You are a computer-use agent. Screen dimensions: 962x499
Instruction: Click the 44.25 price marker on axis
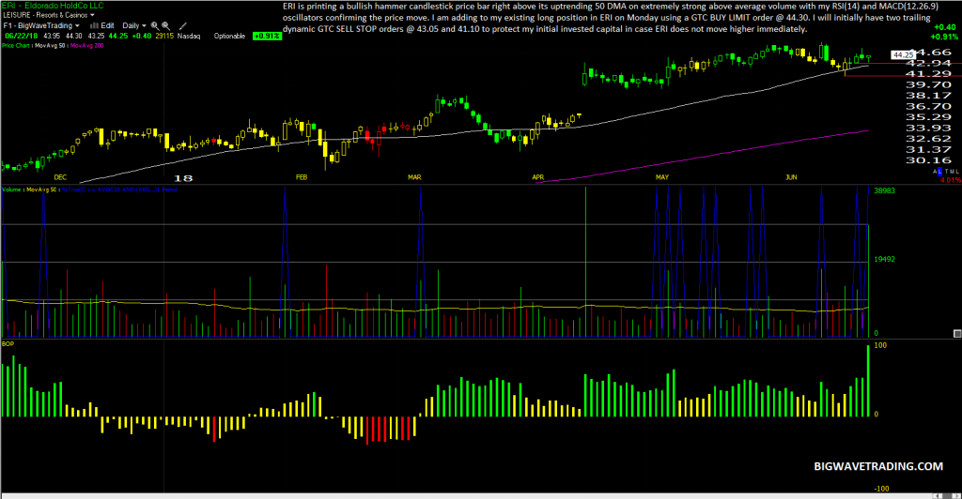pyautogui.click(x=903, y=54)
